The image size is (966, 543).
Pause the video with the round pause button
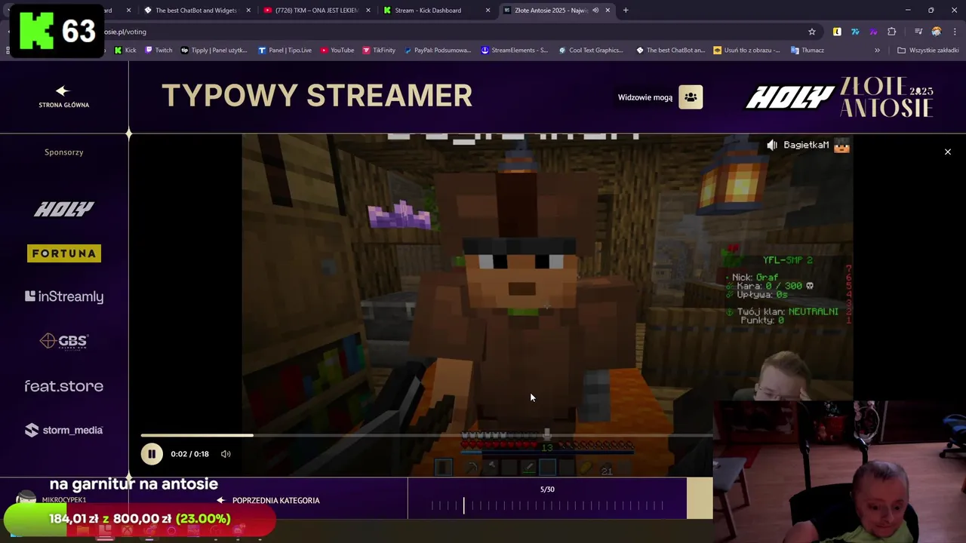151,454
